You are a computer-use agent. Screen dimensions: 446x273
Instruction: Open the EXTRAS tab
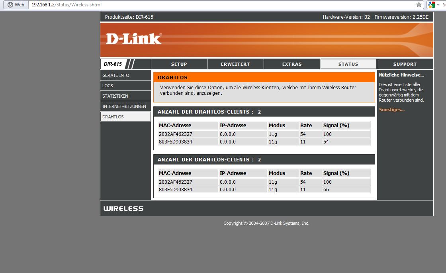(x=292, y=64)
